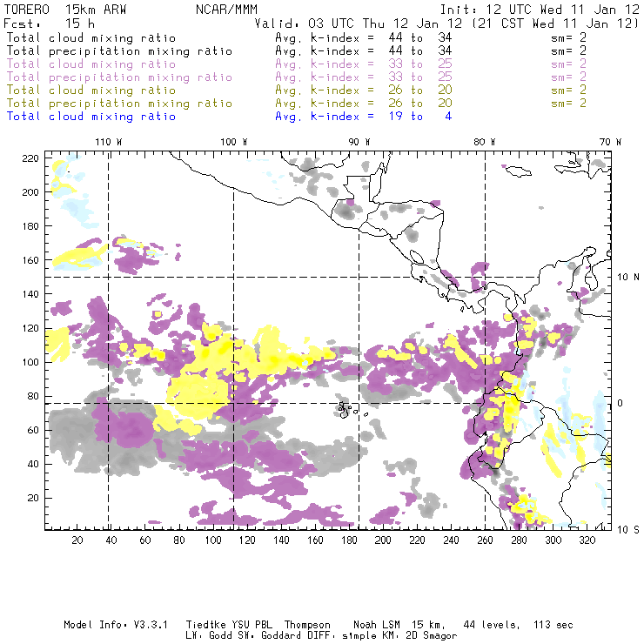Click the "44 levels," footer text
The height and width of the screenshot is (644, 644).
click(492, 625)
